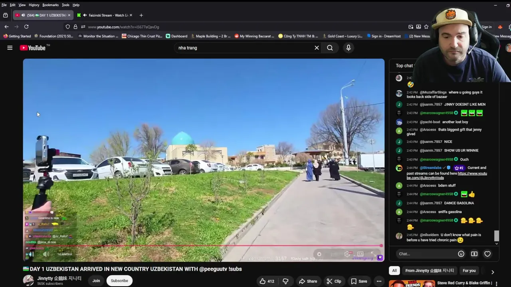The image size is (511, 287).
Task: Open emoji picker in chat box
Action: [x=461, y=254]
